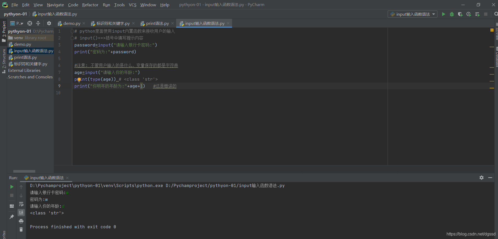Run the script with the toolbar play icon
The width and height of the screenshot is (498, 239).
[x=443, y=14]
